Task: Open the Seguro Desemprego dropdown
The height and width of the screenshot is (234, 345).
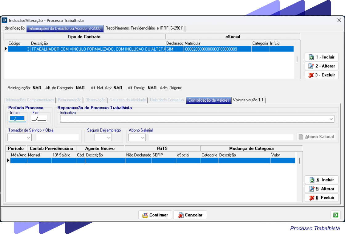Action: coord(109,138)
